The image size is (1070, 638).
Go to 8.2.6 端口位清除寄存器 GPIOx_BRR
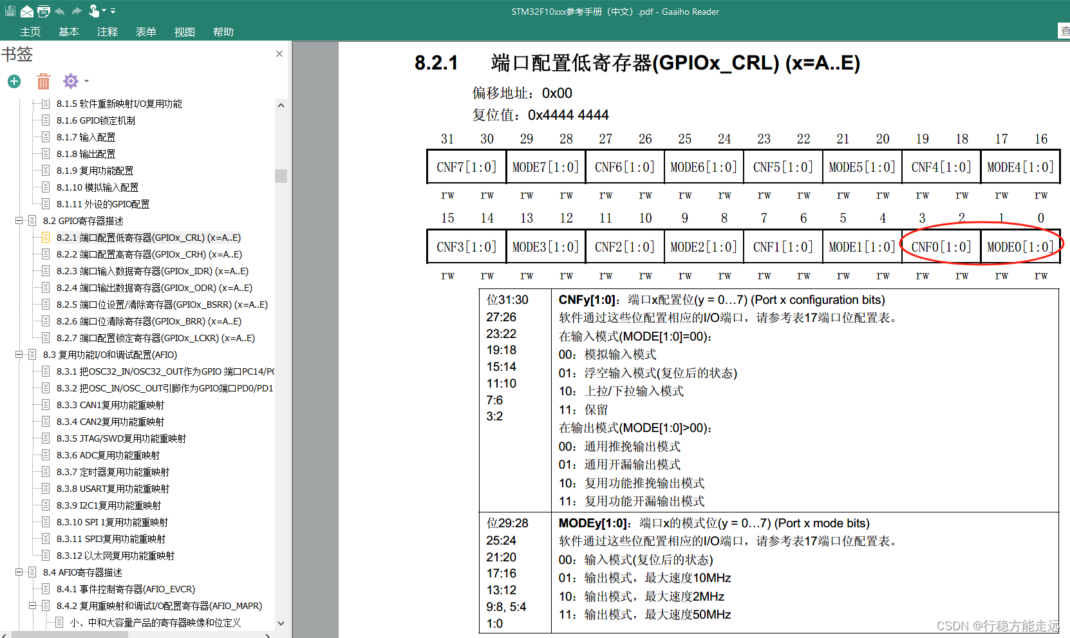click(149, 321)
